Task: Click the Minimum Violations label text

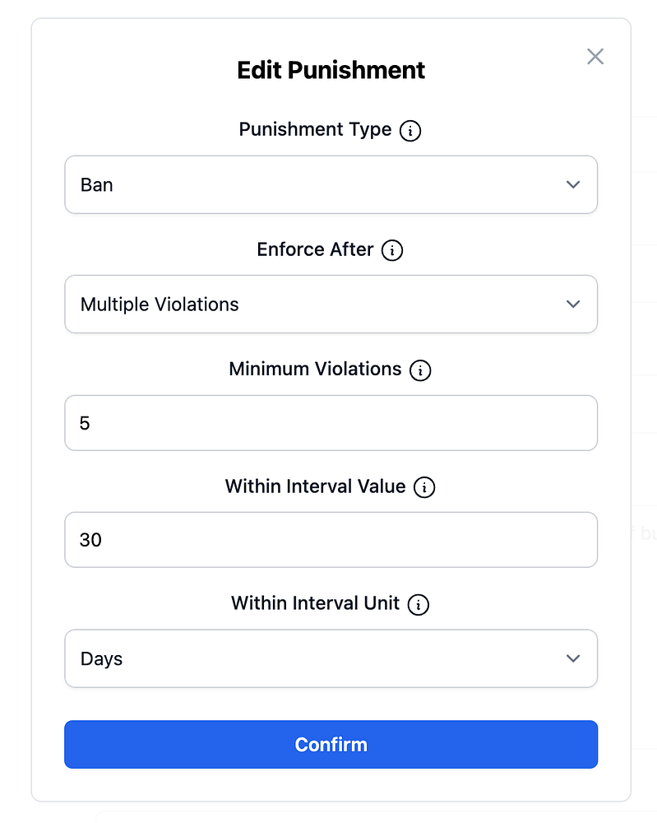Action: click(315, 370)
